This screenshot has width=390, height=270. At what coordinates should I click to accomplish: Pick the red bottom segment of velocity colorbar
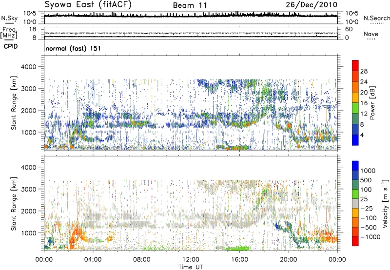point(355,241)
